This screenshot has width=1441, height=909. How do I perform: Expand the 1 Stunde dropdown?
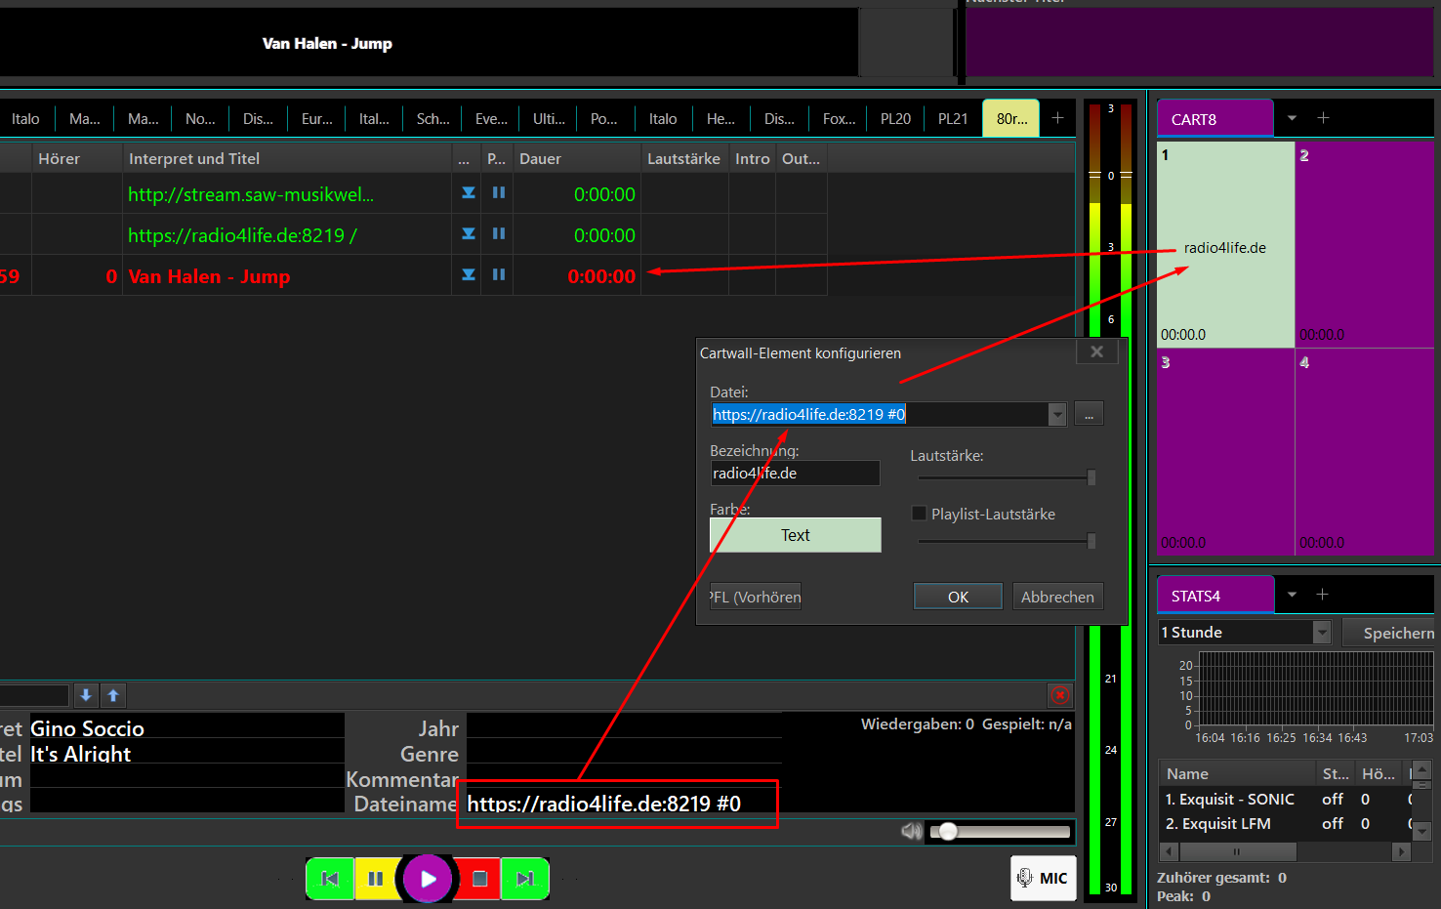coord(1322,633)
